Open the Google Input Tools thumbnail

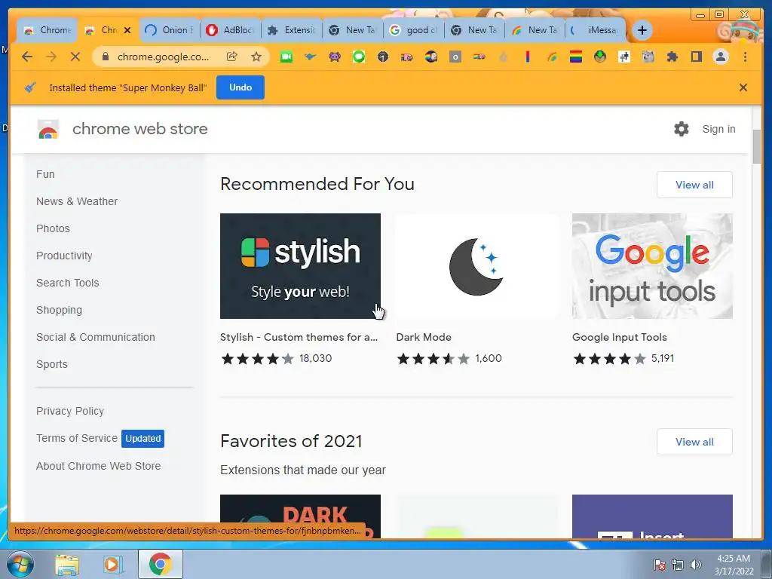[x=652, y=266]
